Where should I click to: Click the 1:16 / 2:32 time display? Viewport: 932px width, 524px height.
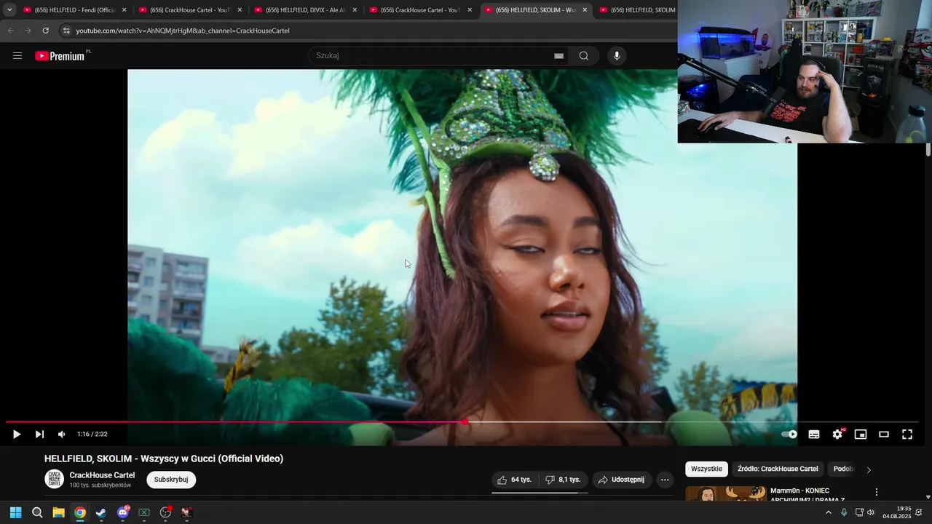92,434
